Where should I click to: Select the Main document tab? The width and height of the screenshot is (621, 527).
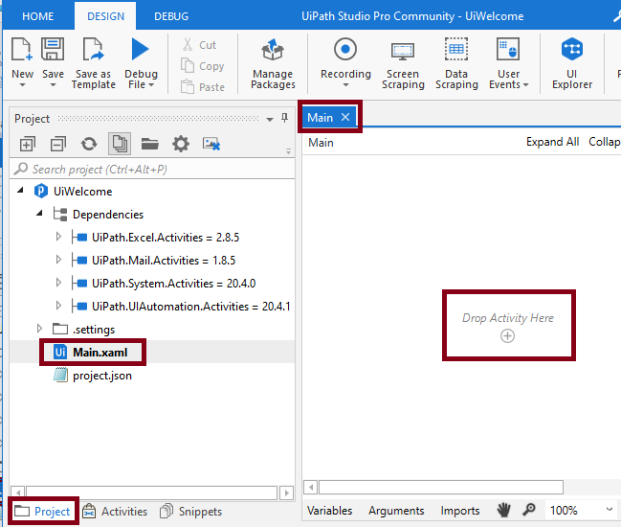[x=320, y=117]
